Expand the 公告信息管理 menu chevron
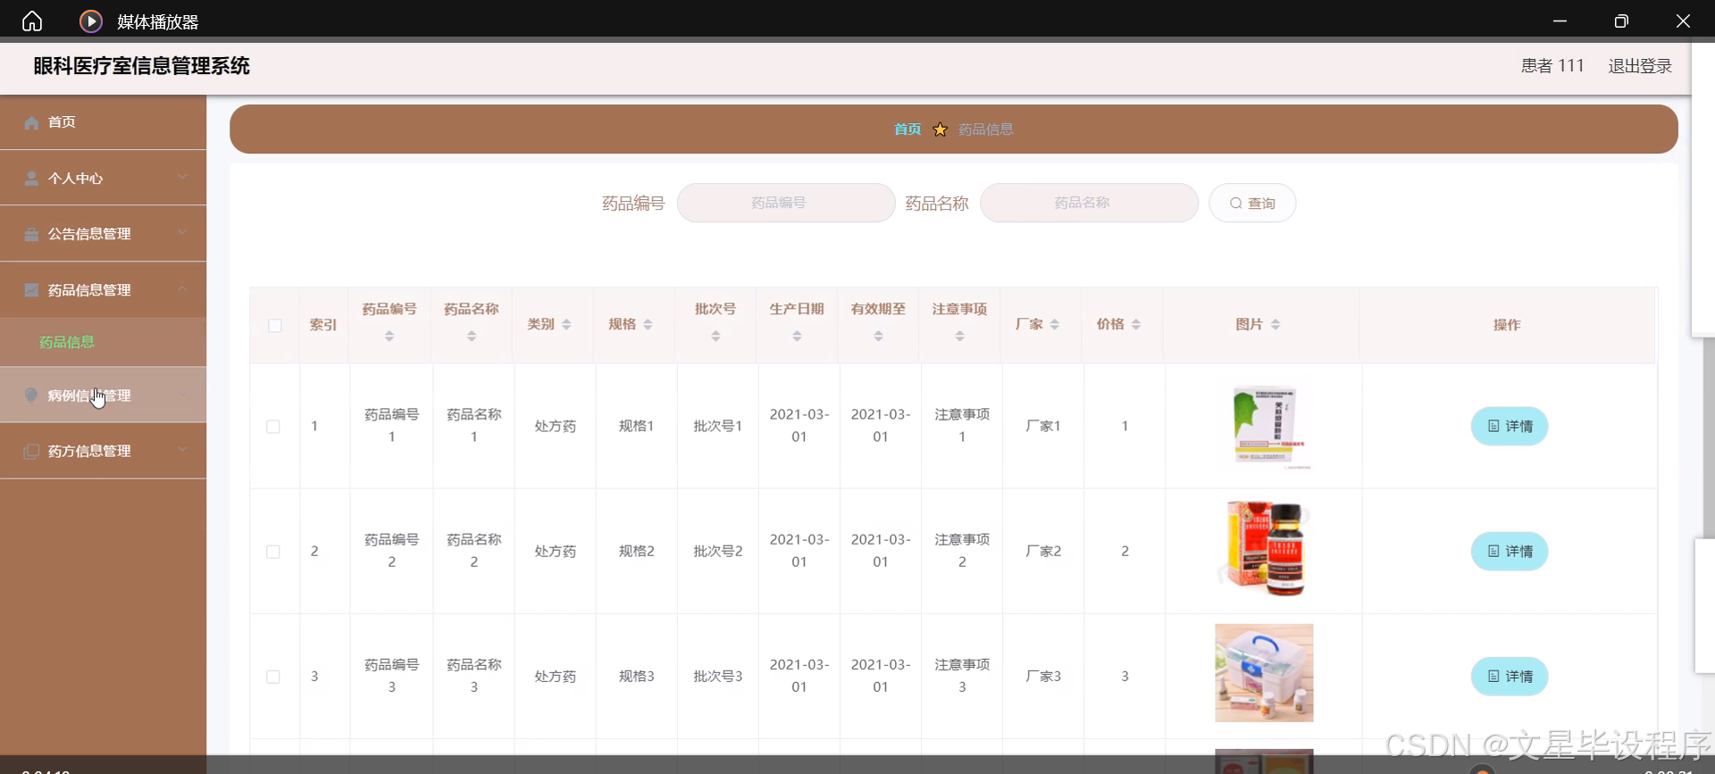This screenshot has height=774, width=1715. pyautogui.click(x=182, y=232)
